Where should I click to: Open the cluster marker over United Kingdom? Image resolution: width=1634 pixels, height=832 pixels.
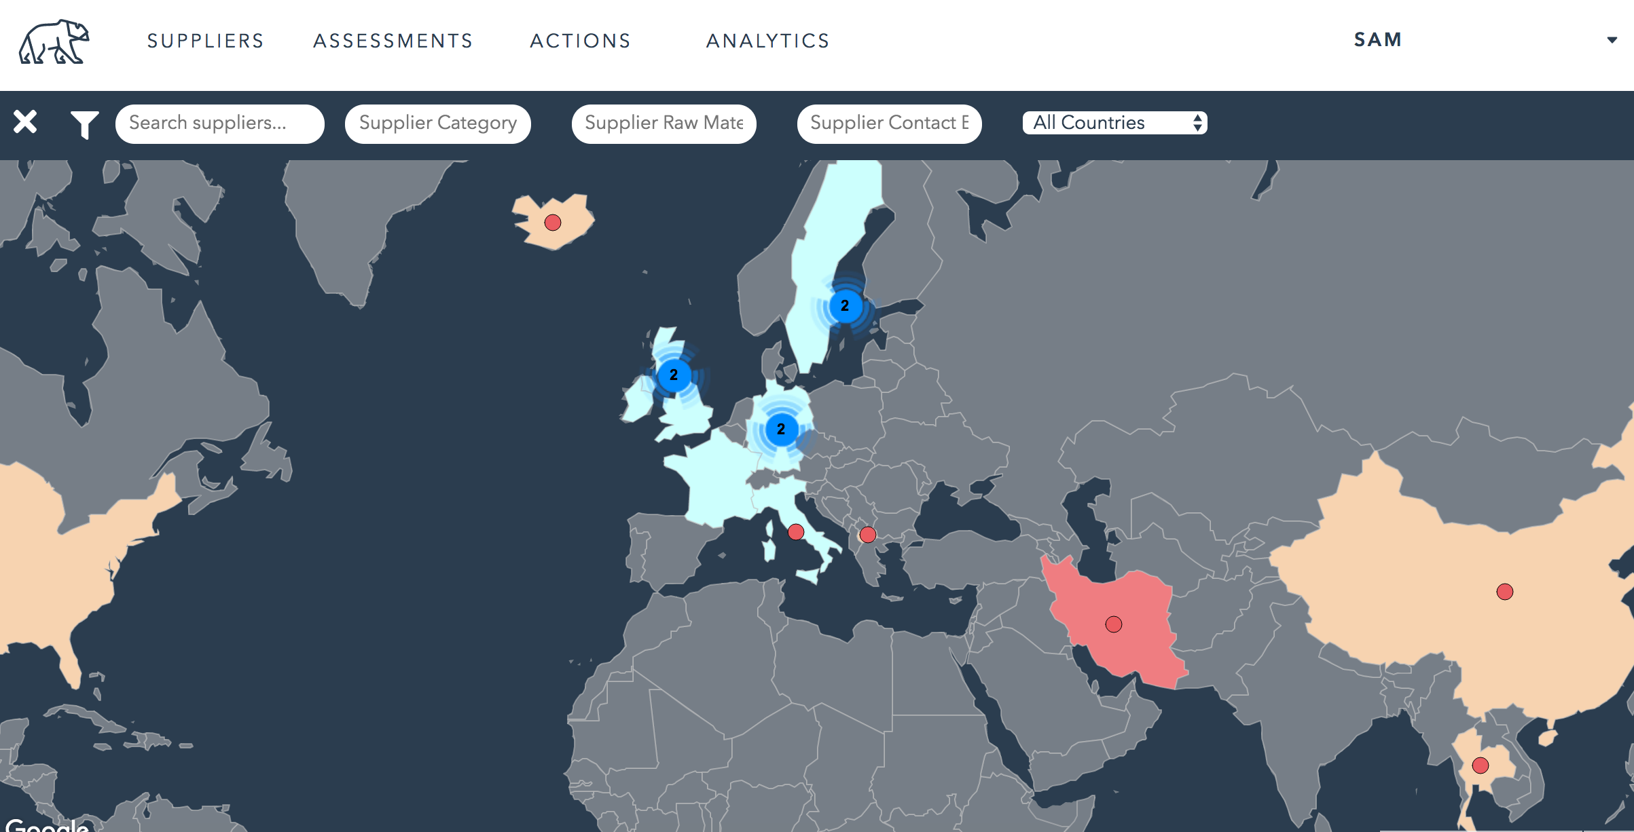coord(674,375)
